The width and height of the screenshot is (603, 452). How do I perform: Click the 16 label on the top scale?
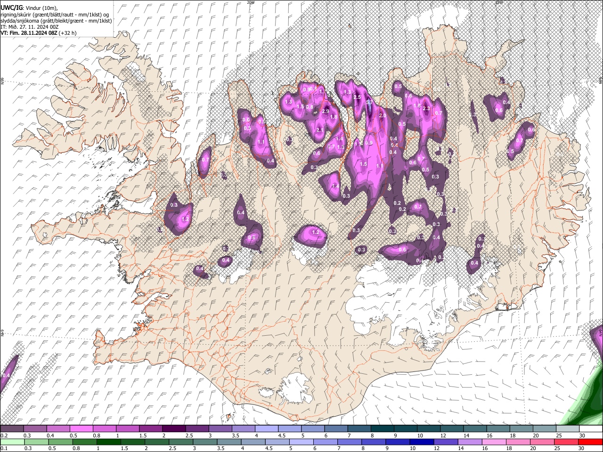point(489,436)
